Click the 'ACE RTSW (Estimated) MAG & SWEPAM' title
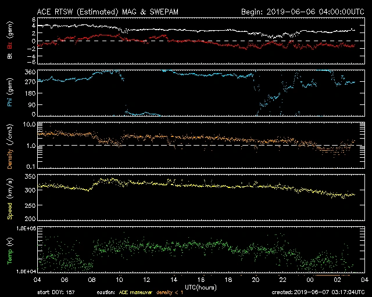Image resolution: width=372 pixels, height=297 pixels. (108, 12)
